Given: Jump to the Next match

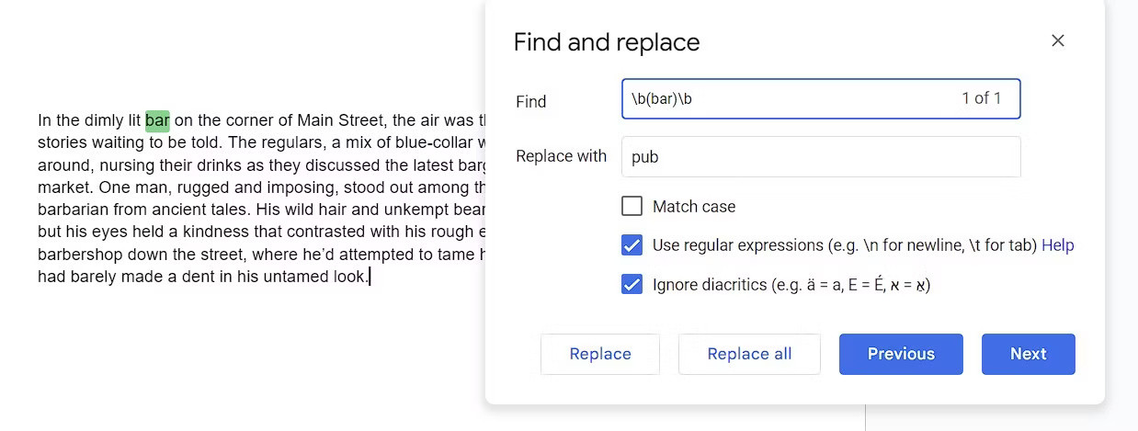Looking at the screenshot, I should [1028, 354].
